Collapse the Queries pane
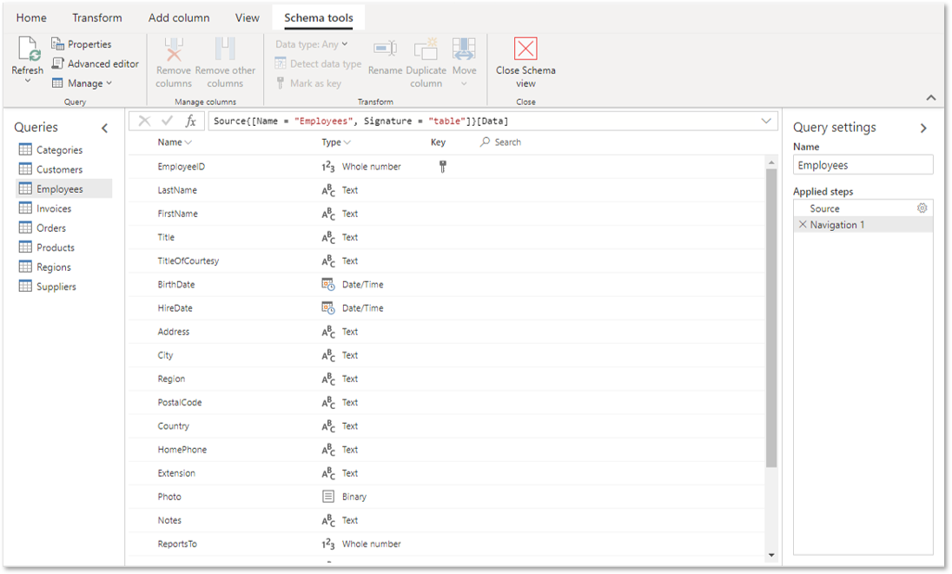952x574 pixels. [104, 128]
